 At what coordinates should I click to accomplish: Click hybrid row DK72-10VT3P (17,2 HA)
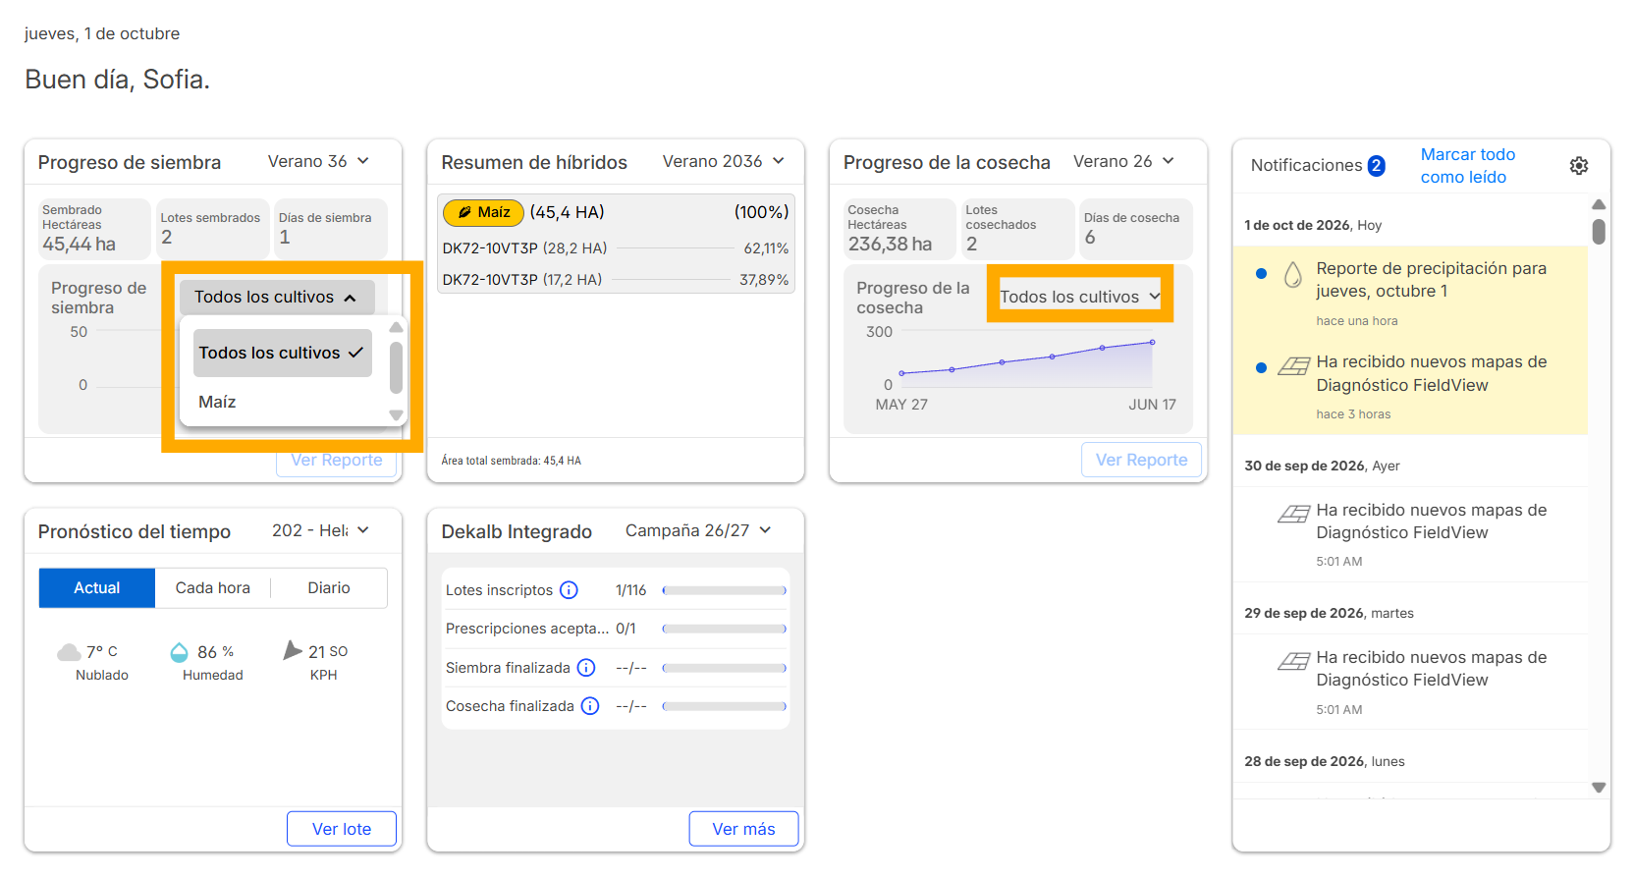click(x=616, y=280)
